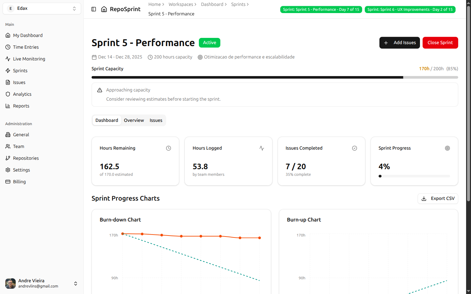Open Live Monitoring via its activity icon
Viewport: 471px width, 294px height.
(8, 58)
